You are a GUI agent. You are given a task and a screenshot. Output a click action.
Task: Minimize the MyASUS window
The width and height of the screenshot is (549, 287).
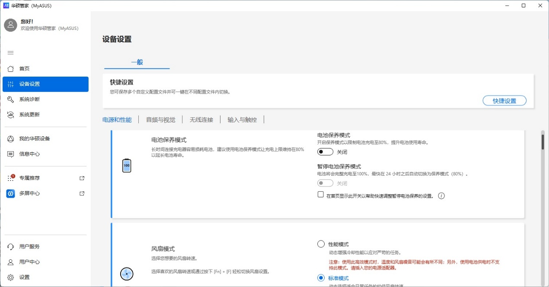(x=508, y=6)
